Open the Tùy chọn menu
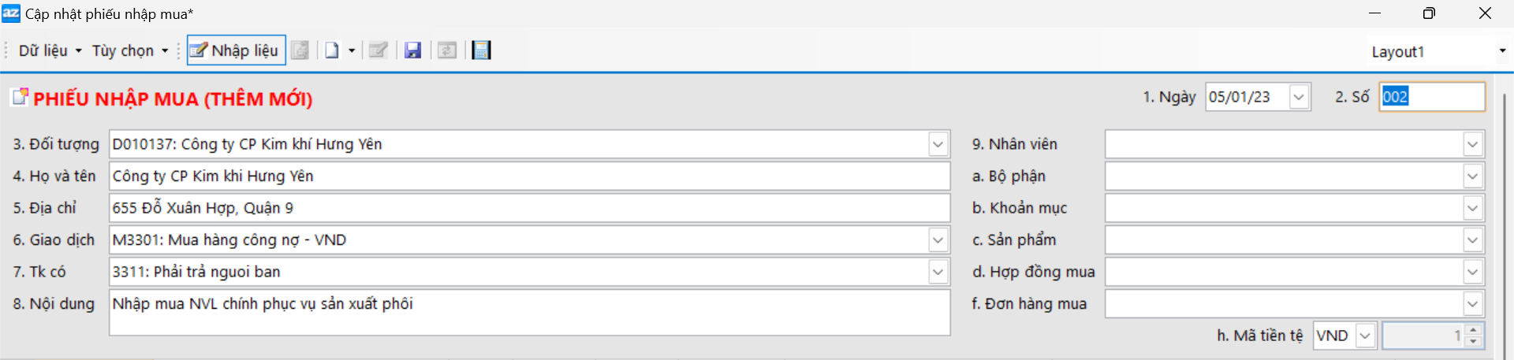Viewport: 1514px width, 360px height. tap(130, 50)
